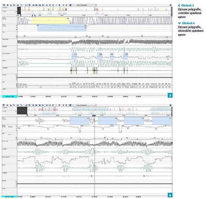Click the blue grid icon in lower toolbar
207x199 pixels.
point(70,105)
